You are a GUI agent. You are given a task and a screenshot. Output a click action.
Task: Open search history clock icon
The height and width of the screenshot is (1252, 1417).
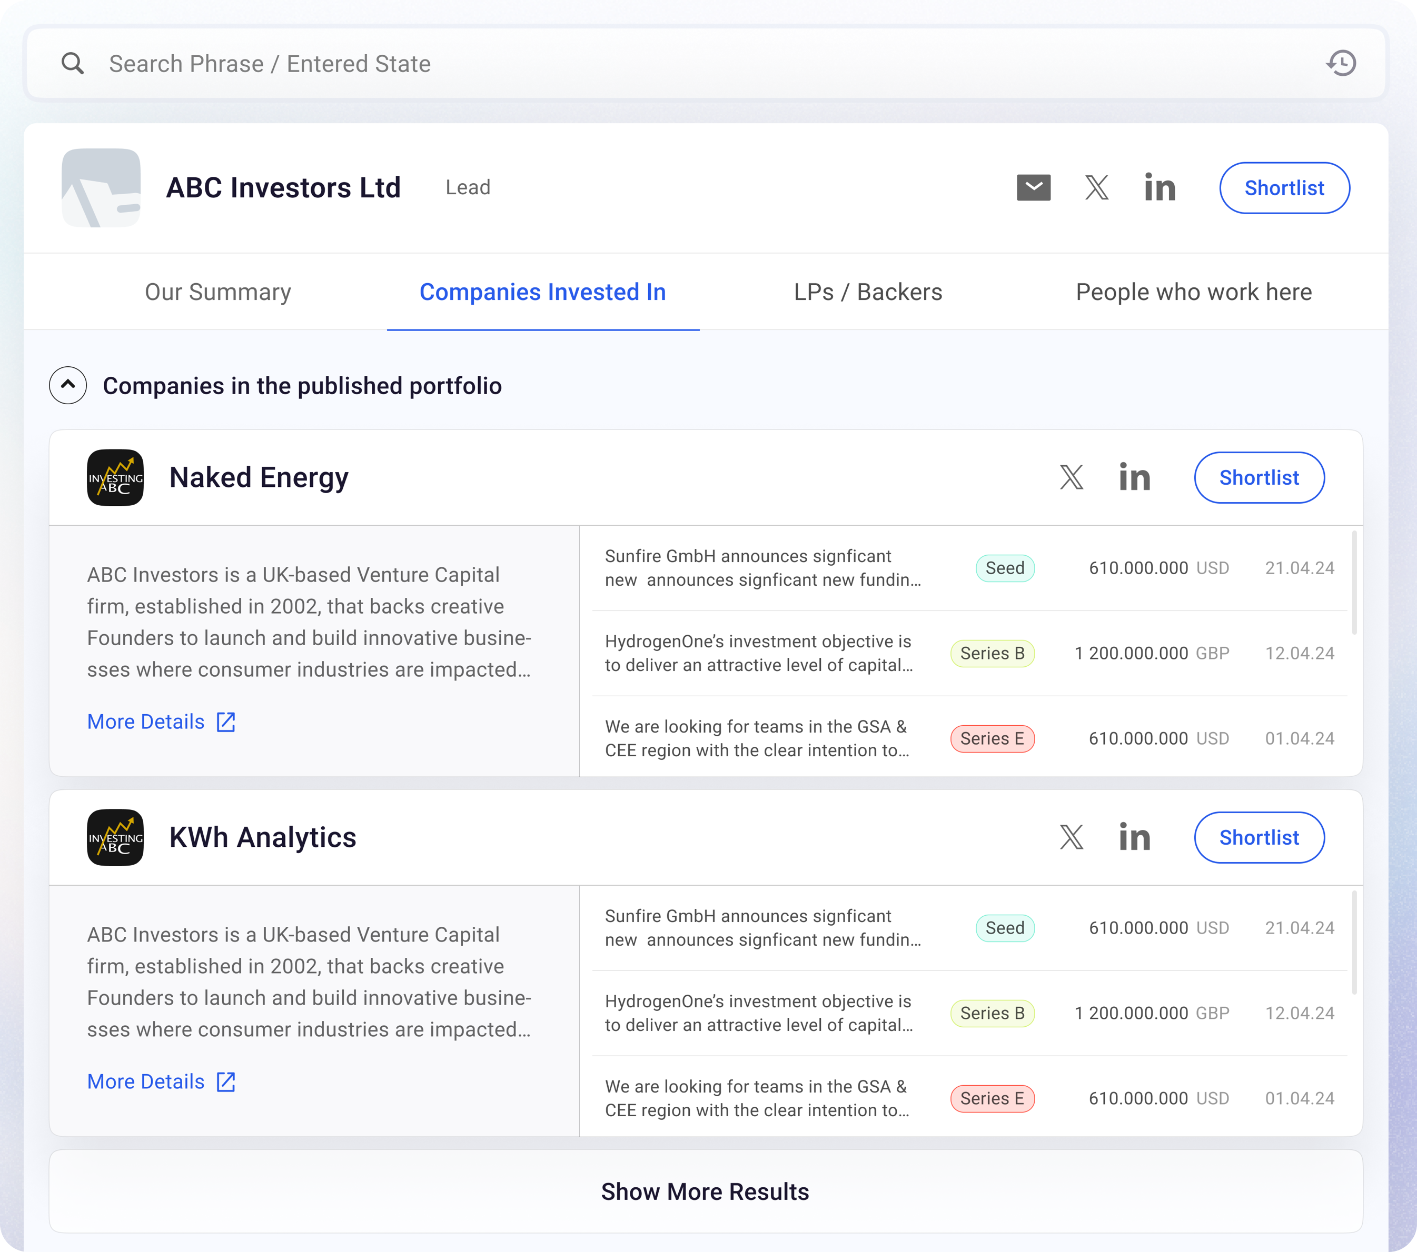[x=1341, y=63]
